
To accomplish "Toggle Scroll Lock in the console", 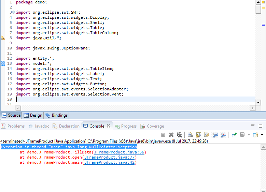I will [198, 135].
